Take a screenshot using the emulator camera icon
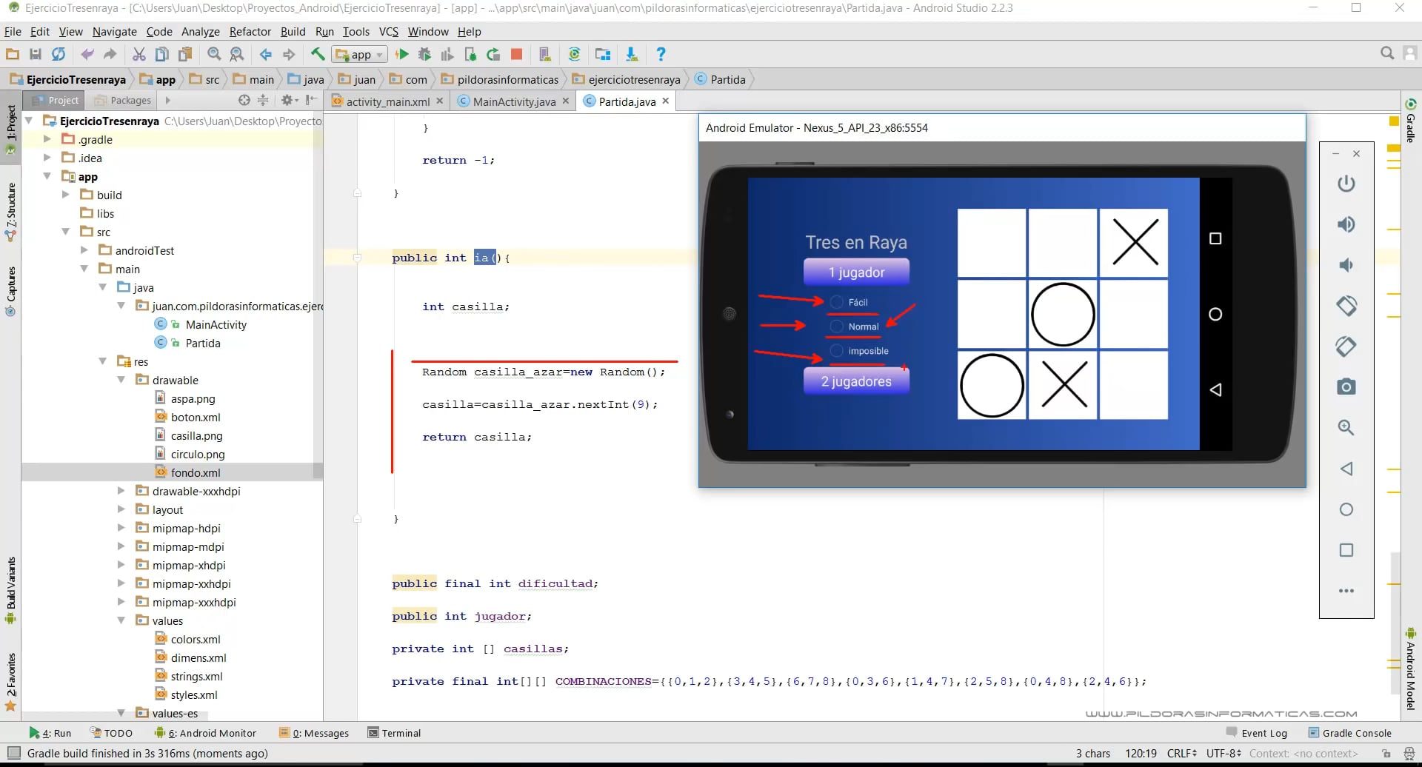Viewport: 1422px width, 767px height. tap(1346, 386)
